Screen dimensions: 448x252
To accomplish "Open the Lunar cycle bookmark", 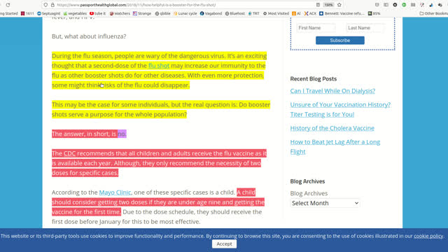I will [185, 13].
